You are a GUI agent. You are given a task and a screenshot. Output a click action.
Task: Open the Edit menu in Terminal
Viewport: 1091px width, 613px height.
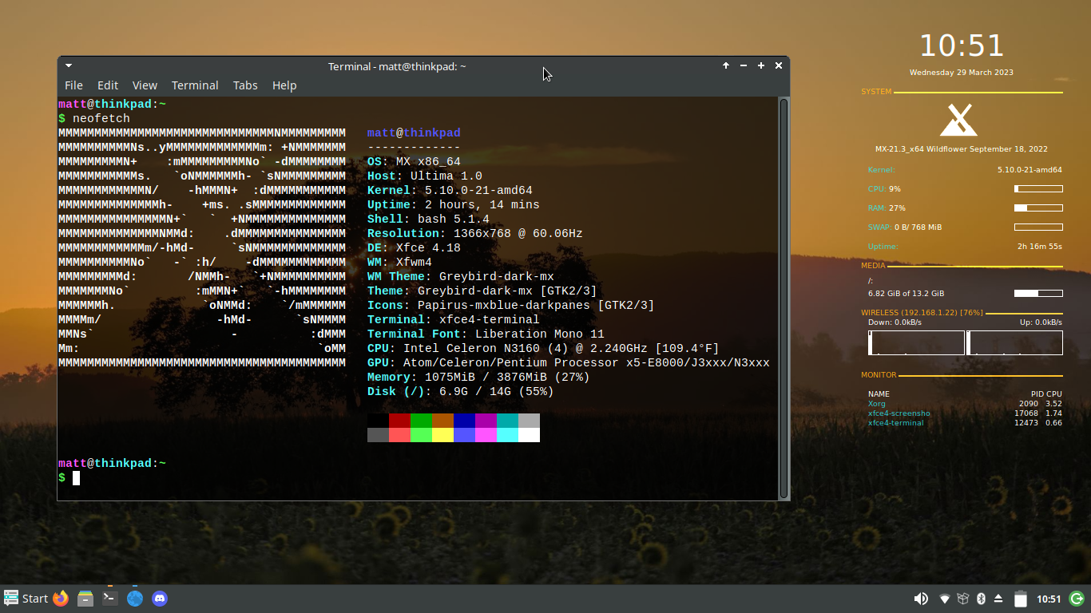coord(108,85)
